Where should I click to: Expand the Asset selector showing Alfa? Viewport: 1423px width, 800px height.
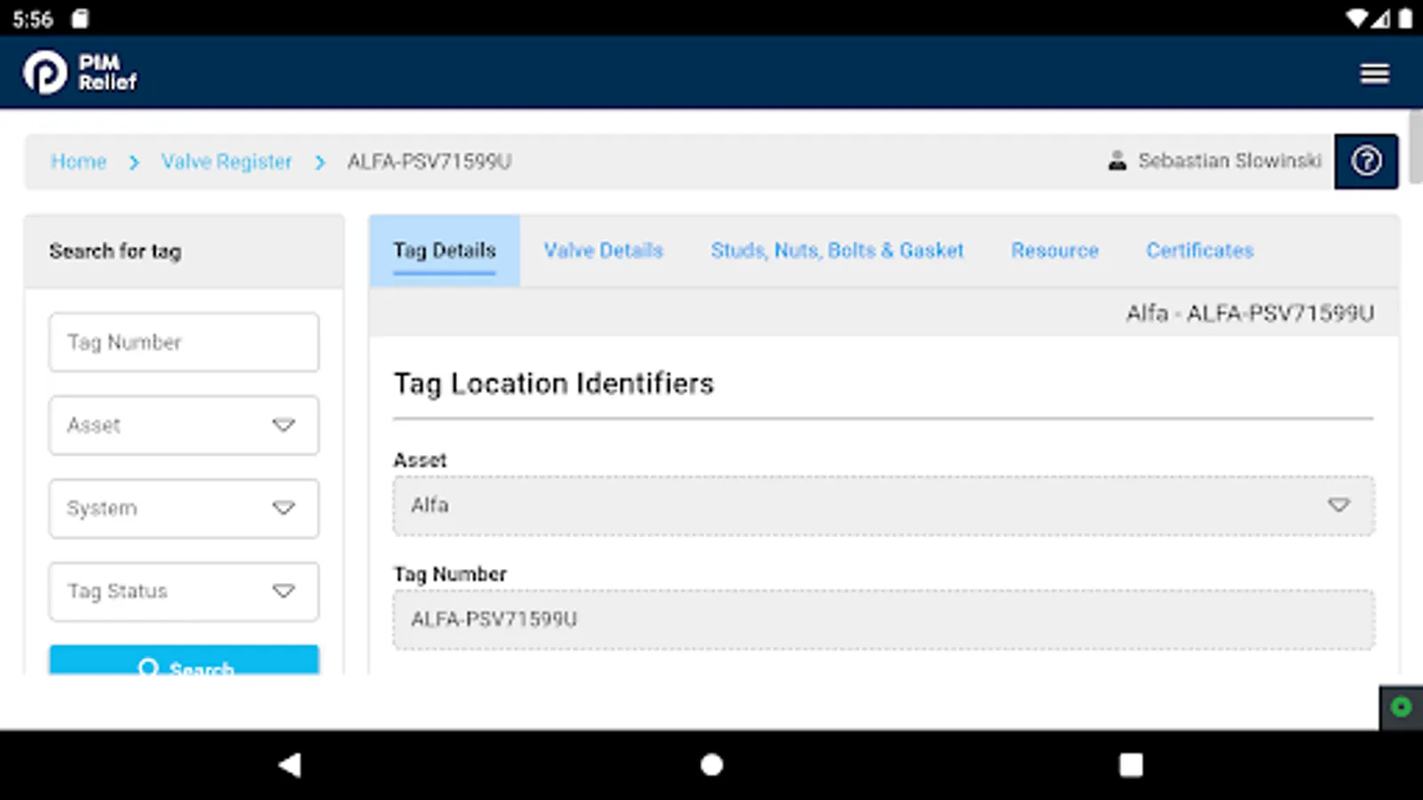coord(1339,505)
